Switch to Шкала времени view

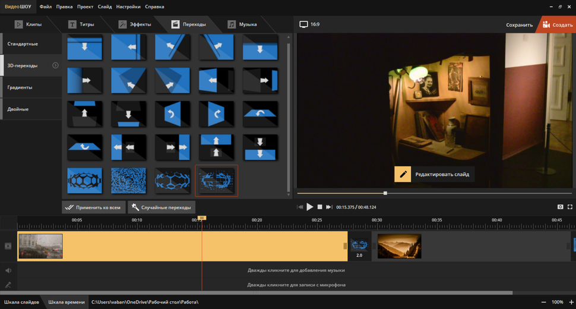pyautogui.click(x=66, y=302)
